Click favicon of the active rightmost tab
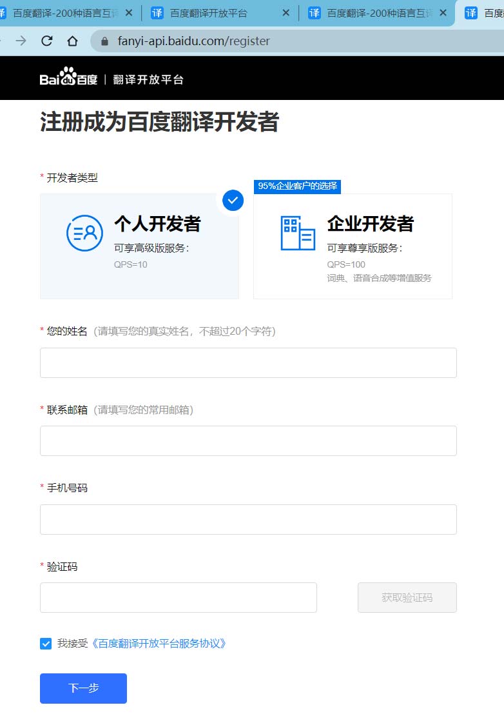504x714 pixels. coord(471,13)
